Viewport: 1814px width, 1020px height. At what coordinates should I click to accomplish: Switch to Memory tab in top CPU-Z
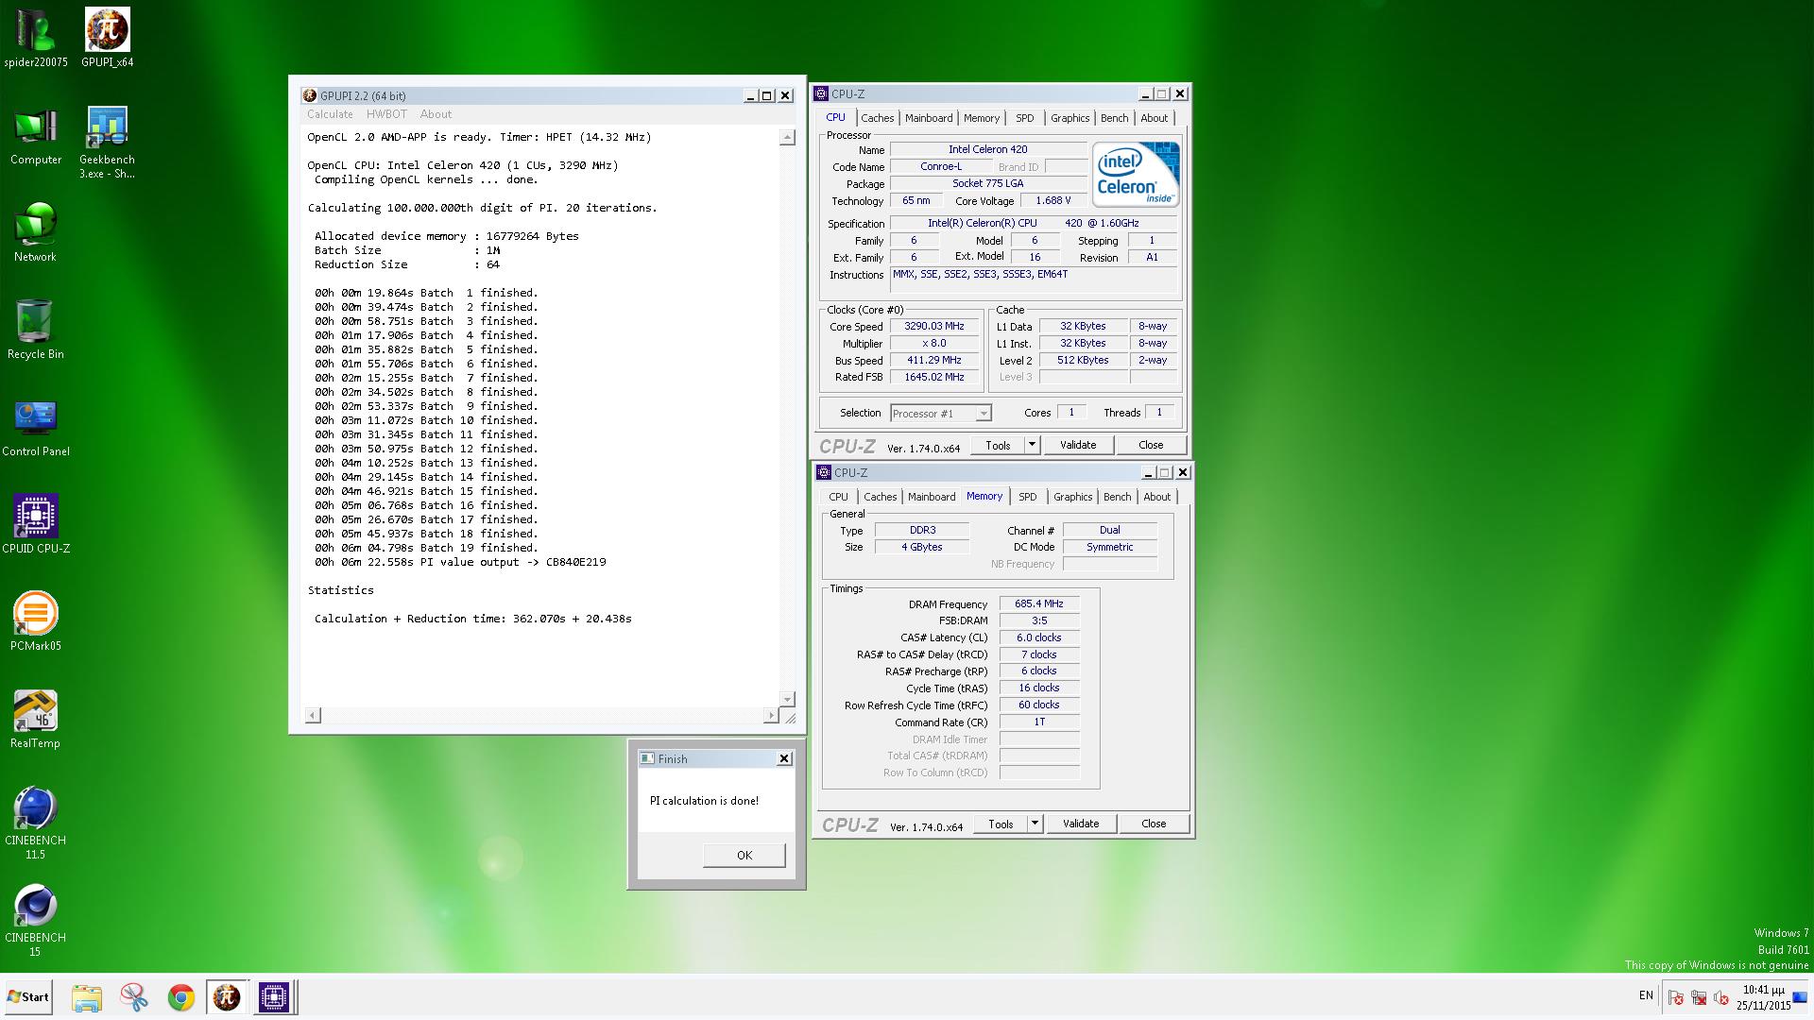click(982, 118)
